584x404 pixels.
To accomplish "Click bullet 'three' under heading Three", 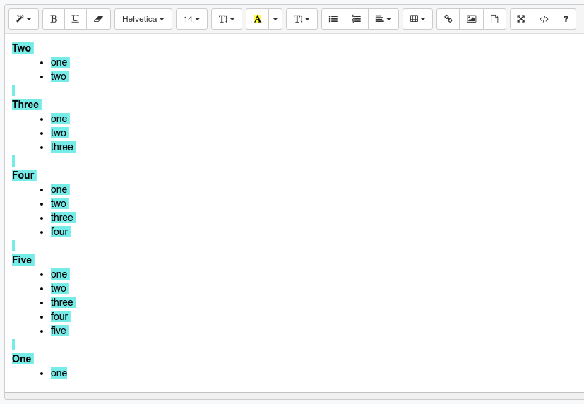I will point(62,147).
